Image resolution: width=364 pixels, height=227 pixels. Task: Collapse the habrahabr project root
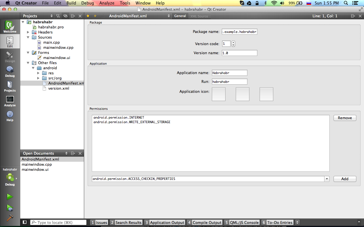(23, 22)
